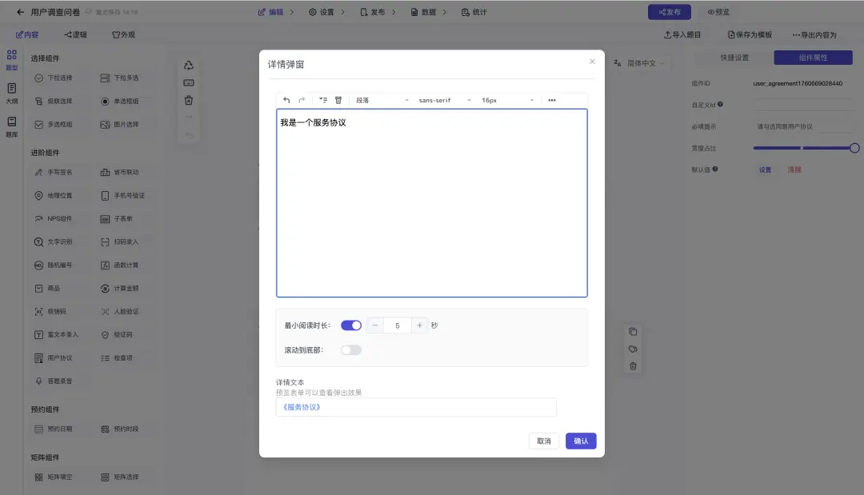
Task: Adjust the 宽度占比 slider handle
Action: click(x=854, y=148)
